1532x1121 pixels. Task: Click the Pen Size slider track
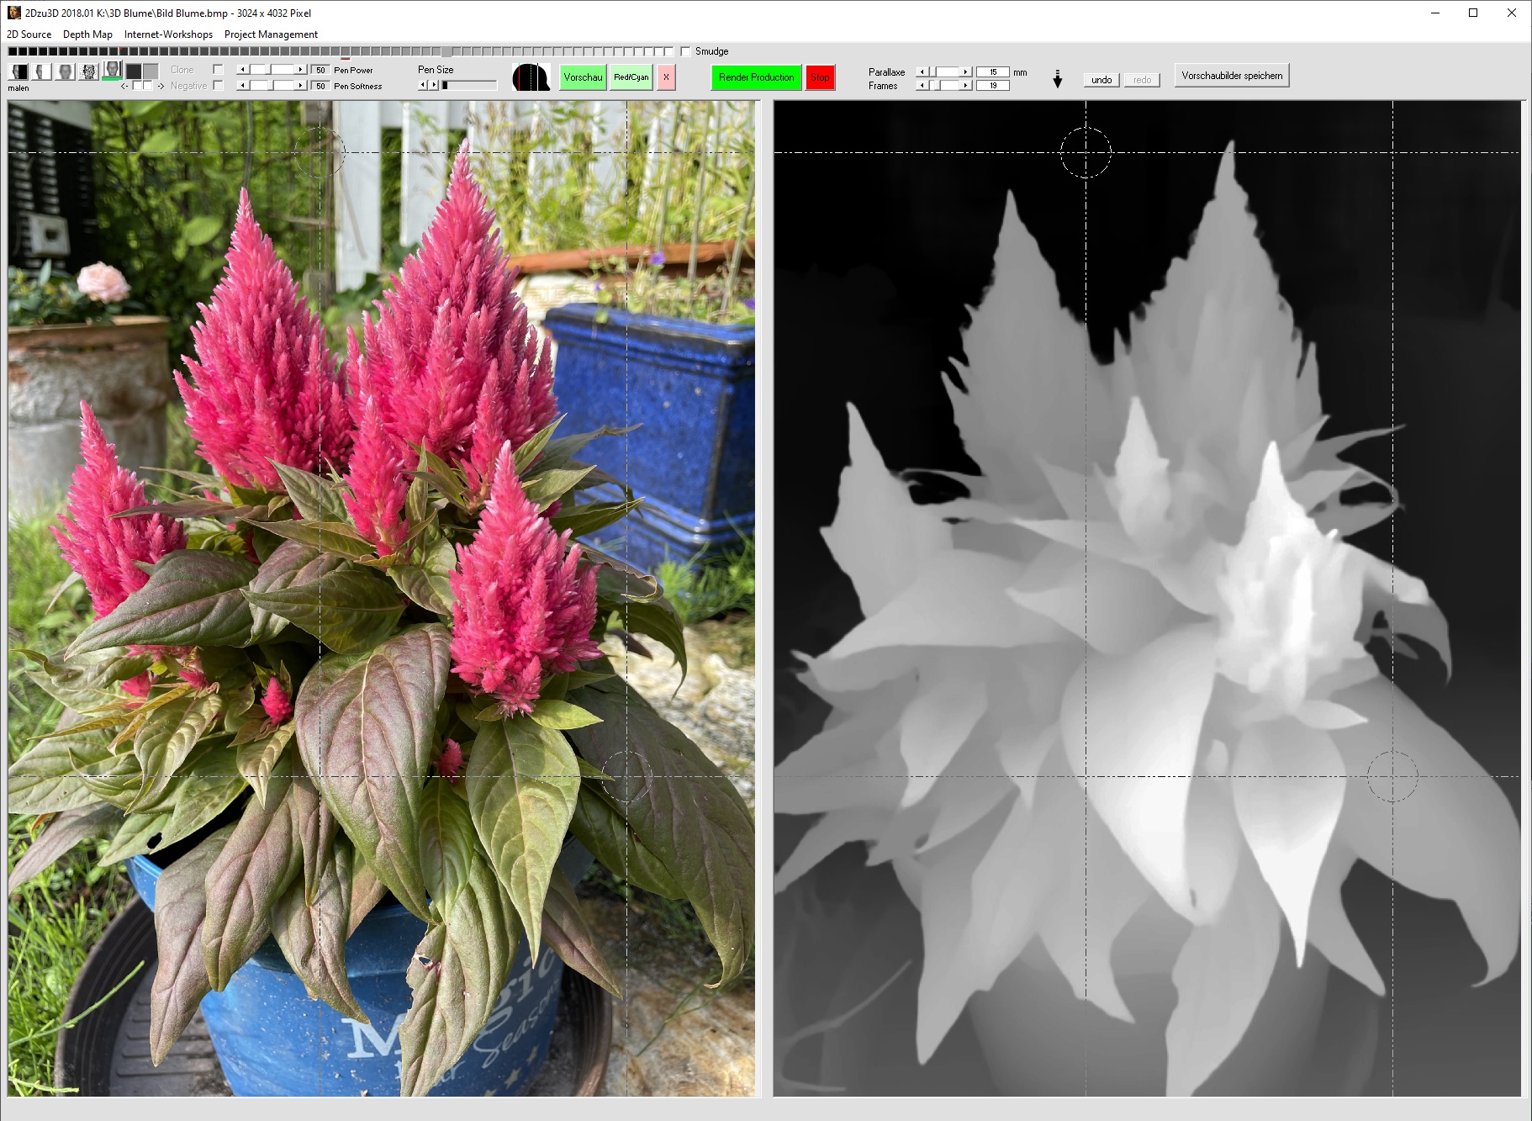471,85
